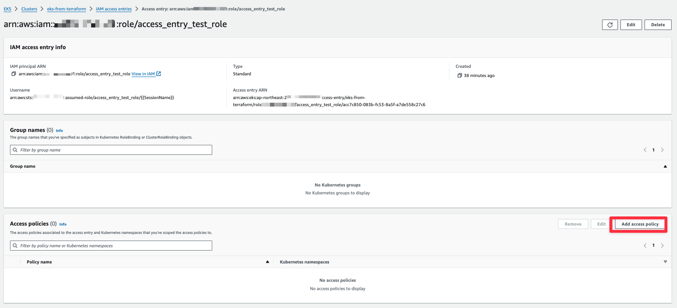
Task: Click the IAM access entry info heading
Action: 38,47
